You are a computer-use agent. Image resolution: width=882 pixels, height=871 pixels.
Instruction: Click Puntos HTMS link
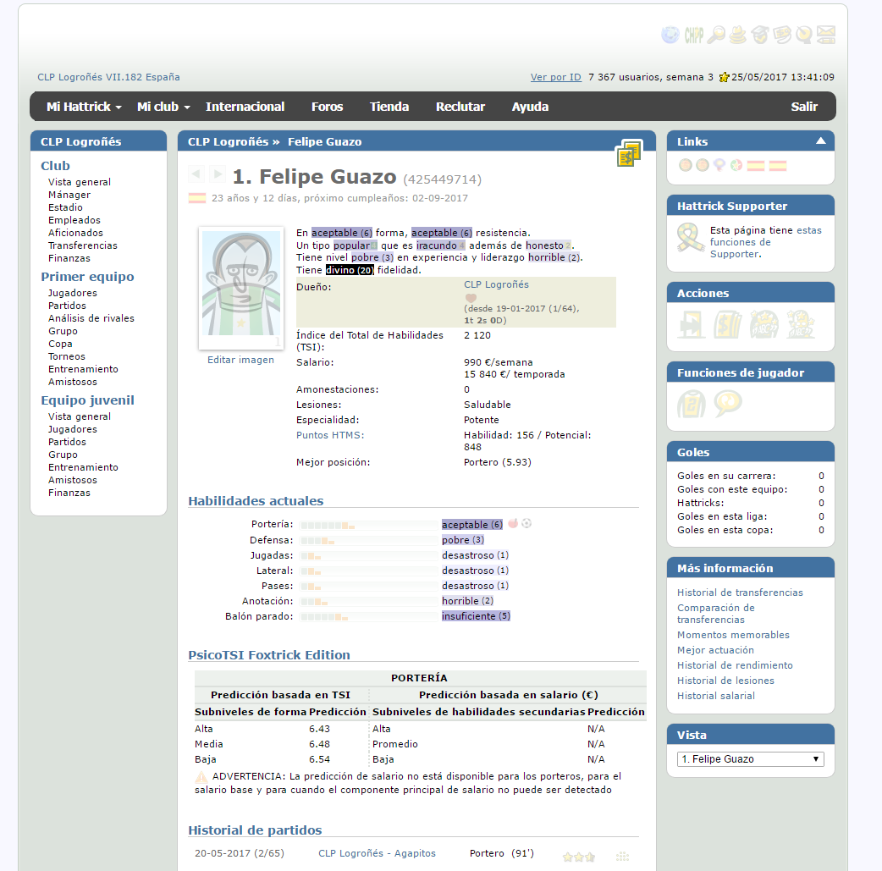(330, 435)
